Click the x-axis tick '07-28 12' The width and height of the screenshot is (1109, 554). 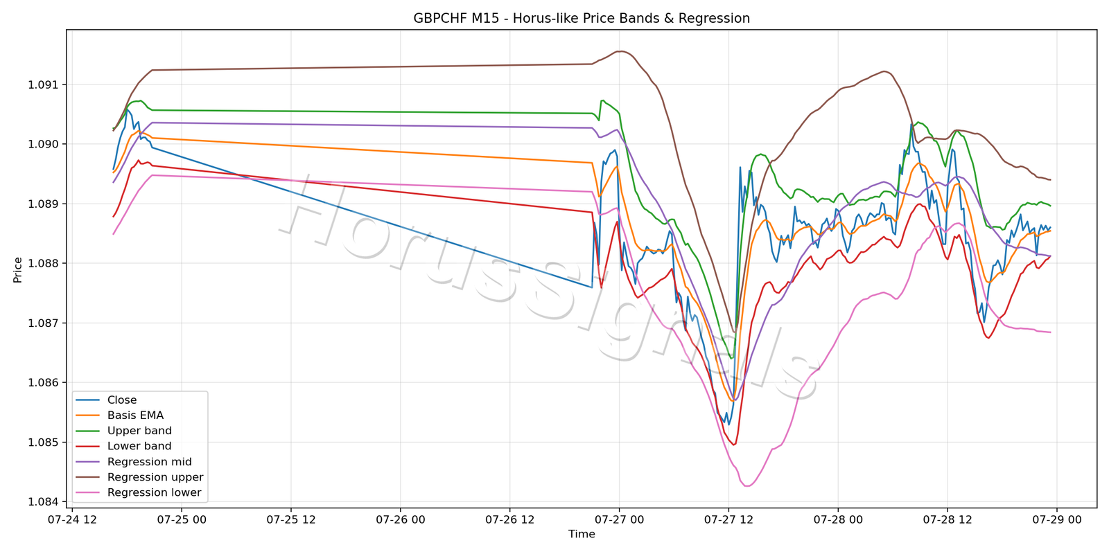(948, 520)
